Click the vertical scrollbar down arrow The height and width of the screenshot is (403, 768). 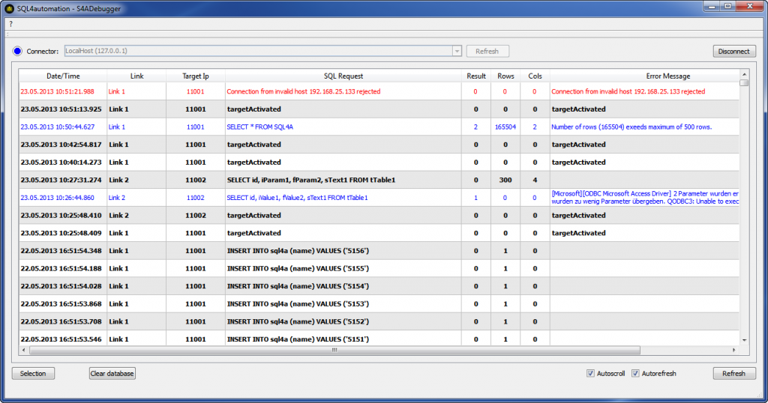tap(744, 339)
